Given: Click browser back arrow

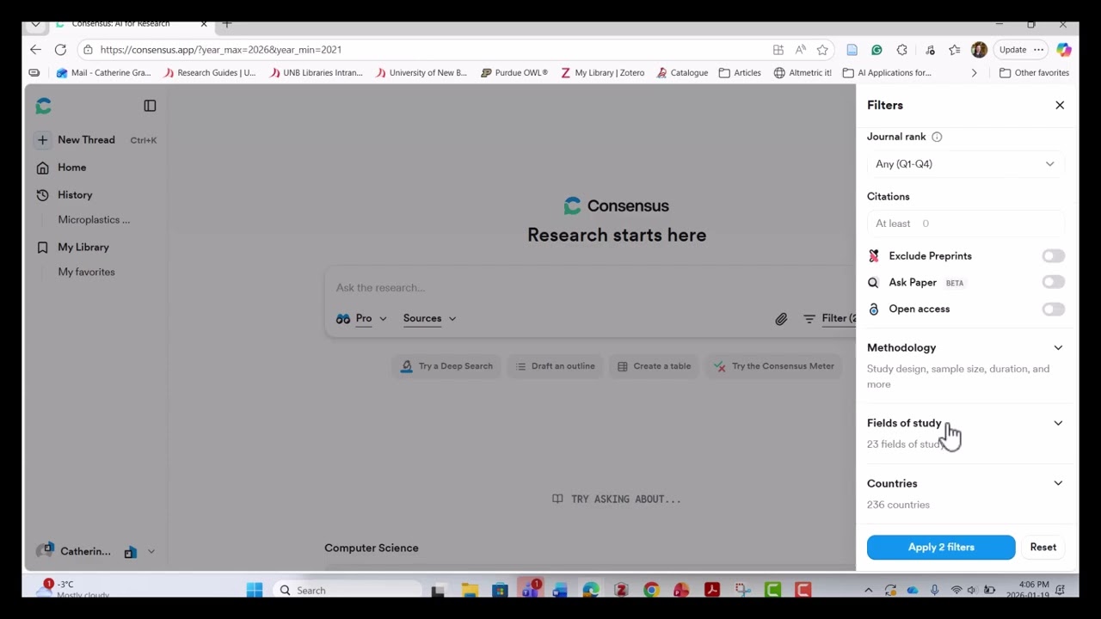Looking at the screenshot, I should 35,50.
